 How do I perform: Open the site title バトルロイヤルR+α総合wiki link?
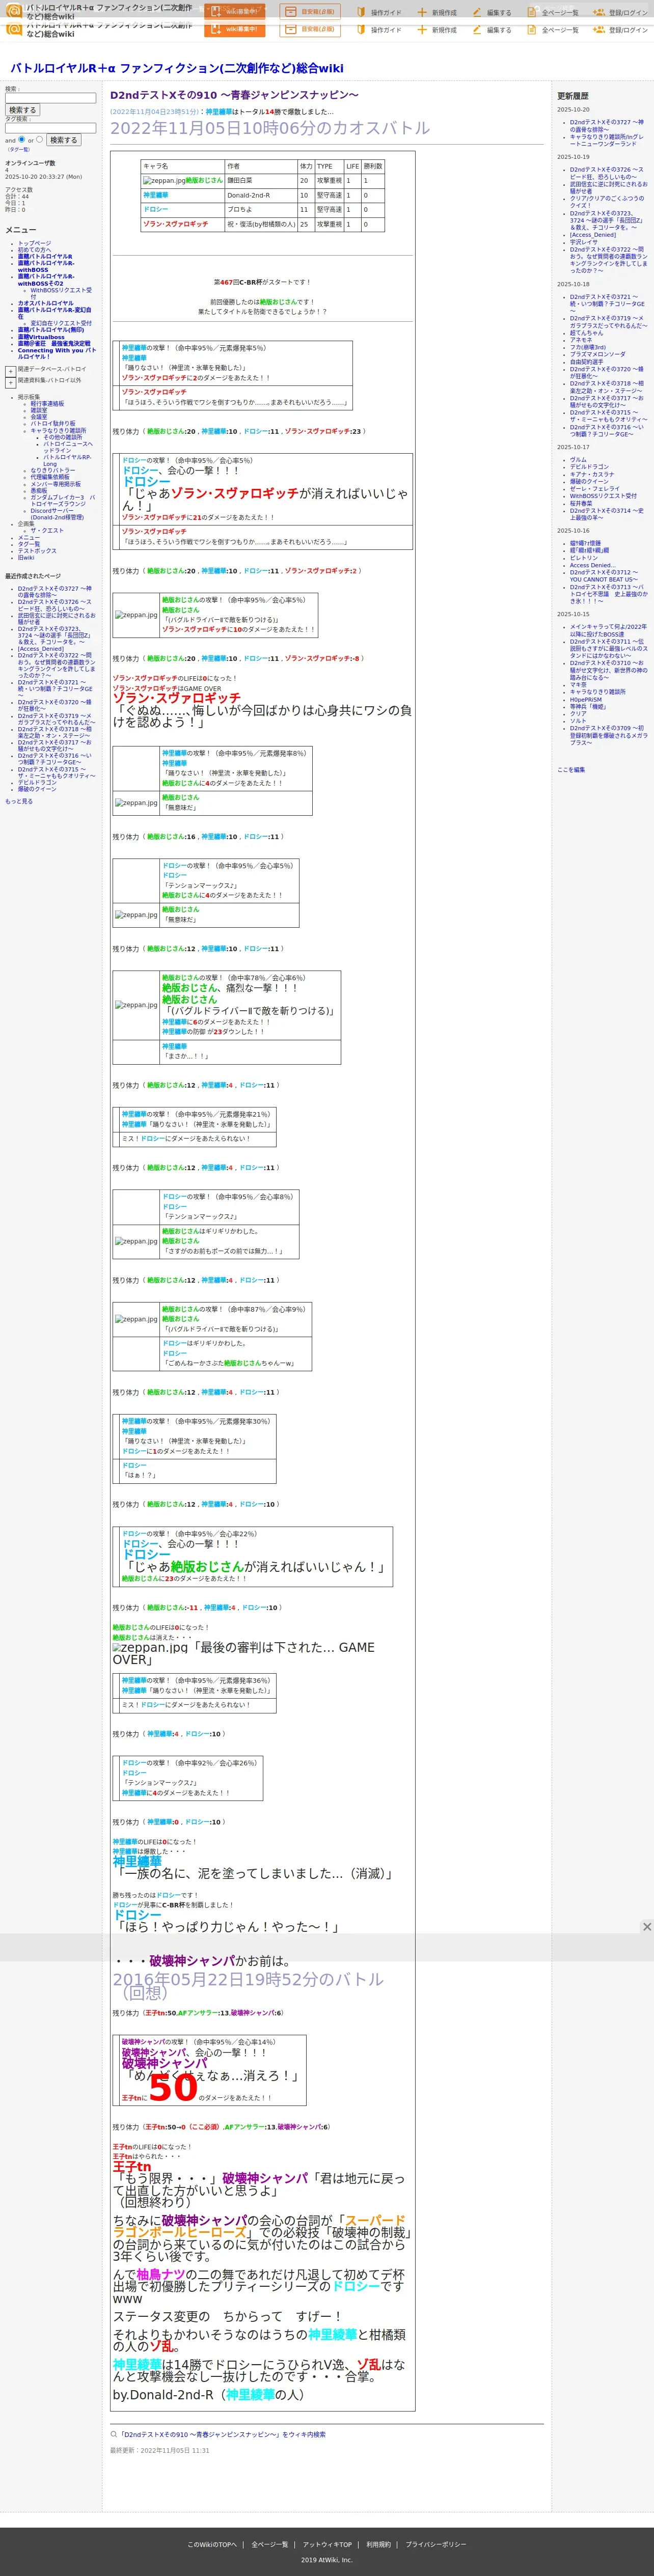pos(176,68)
